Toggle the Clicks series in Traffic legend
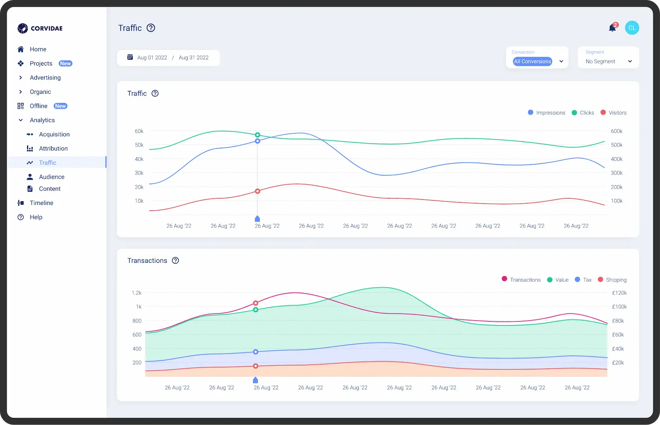660x425 pixels. tap(582, 112)
